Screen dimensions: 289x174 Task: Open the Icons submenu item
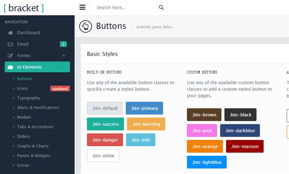(22, 89)
